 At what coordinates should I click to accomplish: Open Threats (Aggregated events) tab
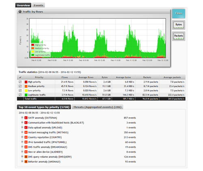tap(97, 107)
